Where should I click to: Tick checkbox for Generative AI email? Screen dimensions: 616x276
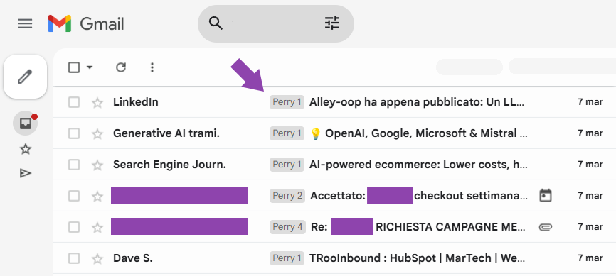pos(74,133)
